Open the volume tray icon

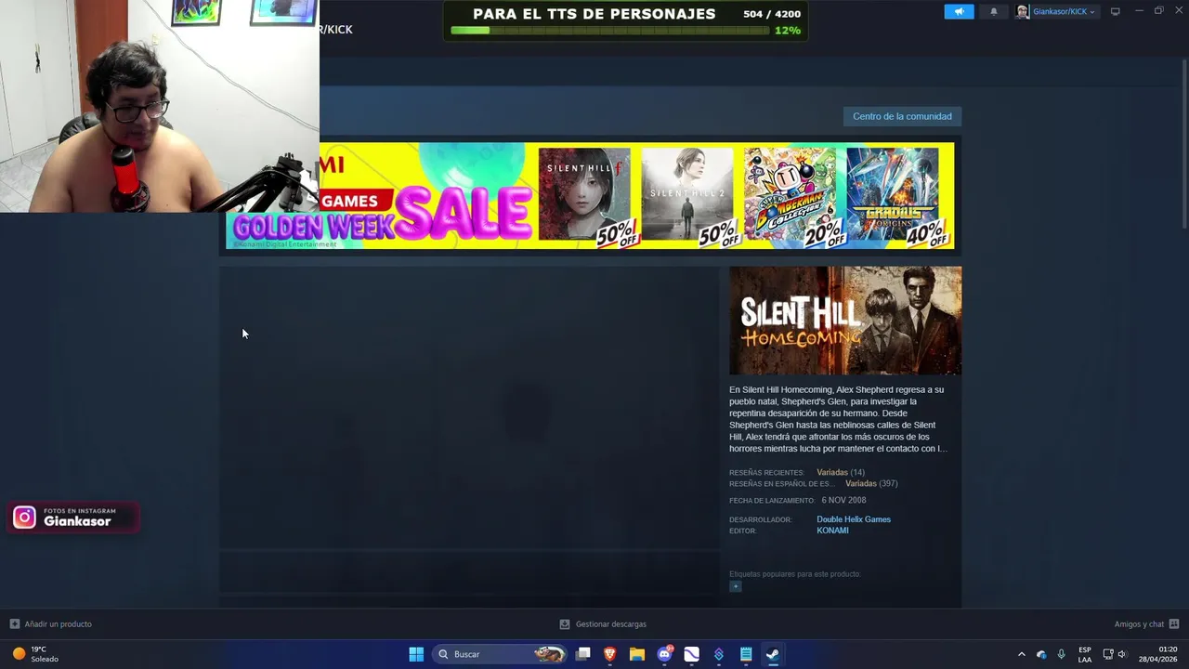1122,654
